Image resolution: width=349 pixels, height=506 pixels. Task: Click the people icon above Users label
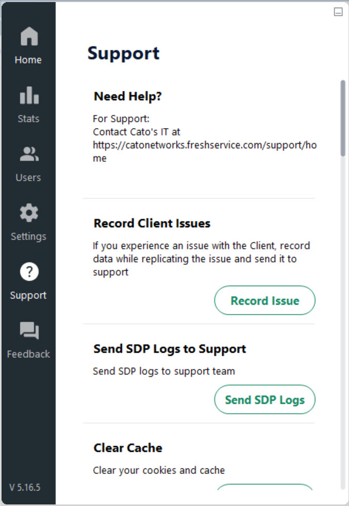coord(28,153)
